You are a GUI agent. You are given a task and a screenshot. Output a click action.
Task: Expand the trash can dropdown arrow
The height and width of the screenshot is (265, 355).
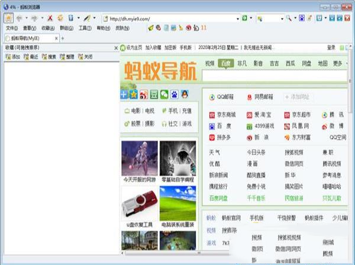(79, 18)
